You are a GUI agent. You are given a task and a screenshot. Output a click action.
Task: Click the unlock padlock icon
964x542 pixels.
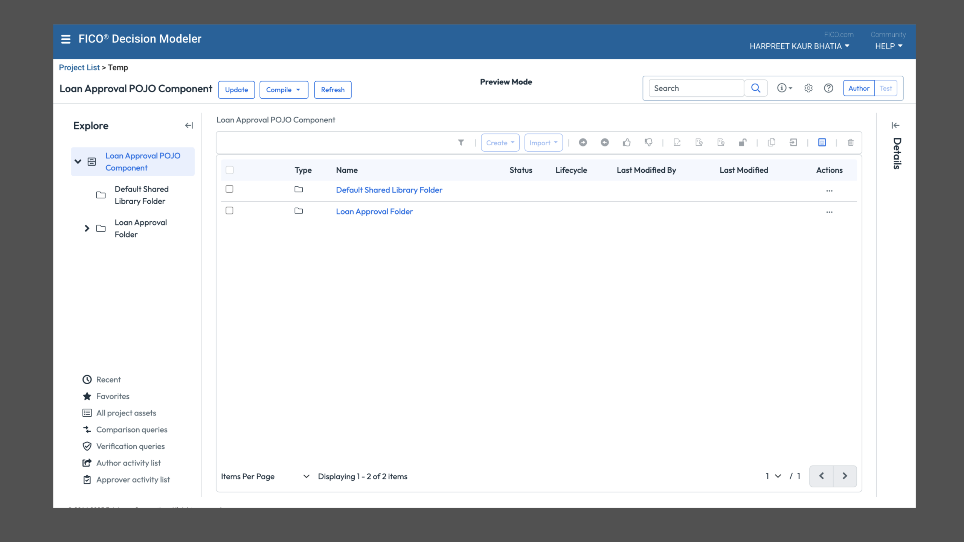743,142
